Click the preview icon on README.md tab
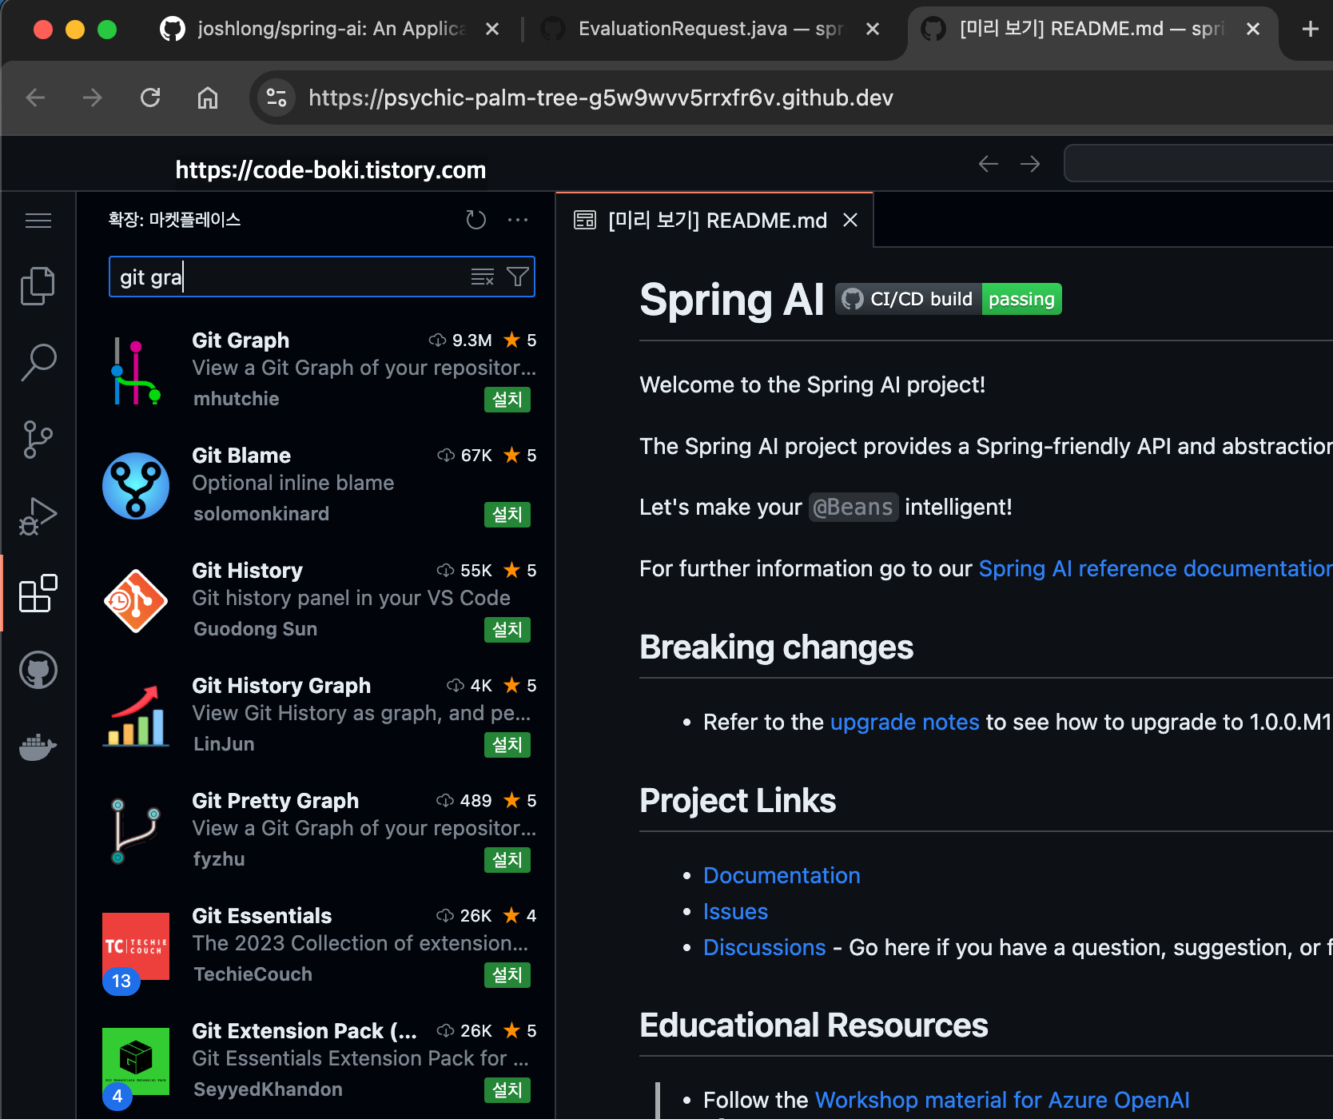1333x1119 pixels. (x=585, y=220)
